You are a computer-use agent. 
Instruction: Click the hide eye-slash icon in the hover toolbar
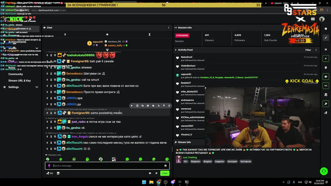[x=142, y=106]
